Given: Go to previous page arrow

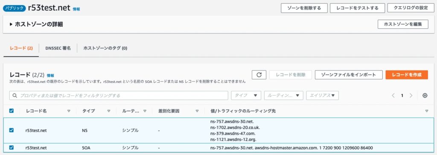Looking at the screenshot, I should point(393,96).
